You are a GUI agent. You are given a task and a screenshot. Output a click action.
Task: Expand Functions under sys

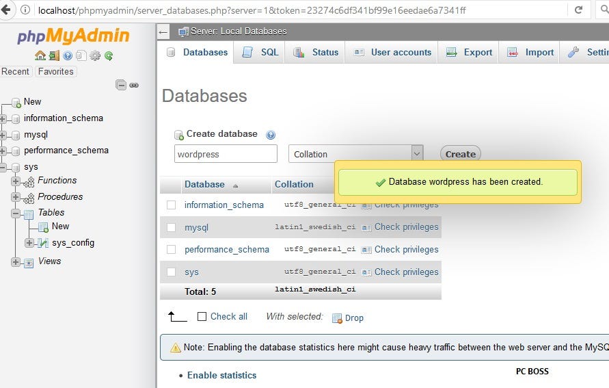(16, 181)
